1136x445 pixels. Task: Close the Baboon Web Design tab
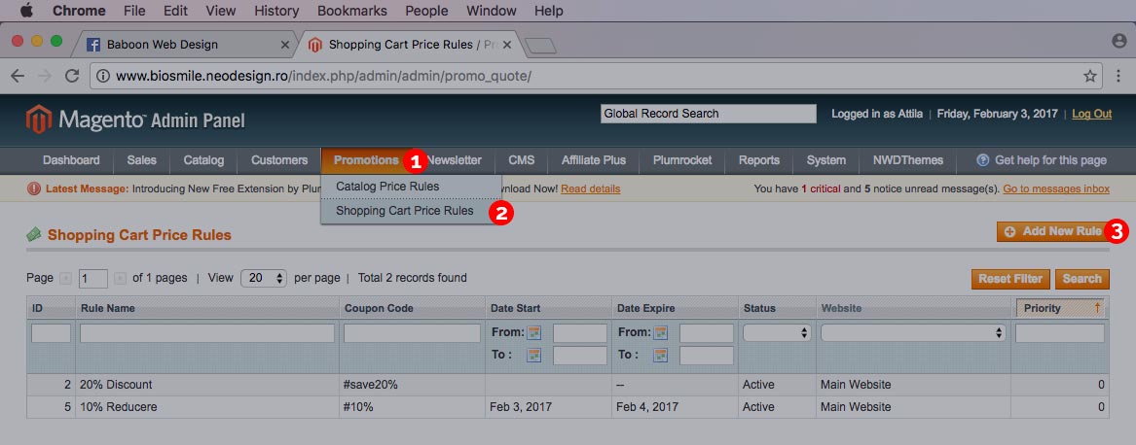[284, 44]
